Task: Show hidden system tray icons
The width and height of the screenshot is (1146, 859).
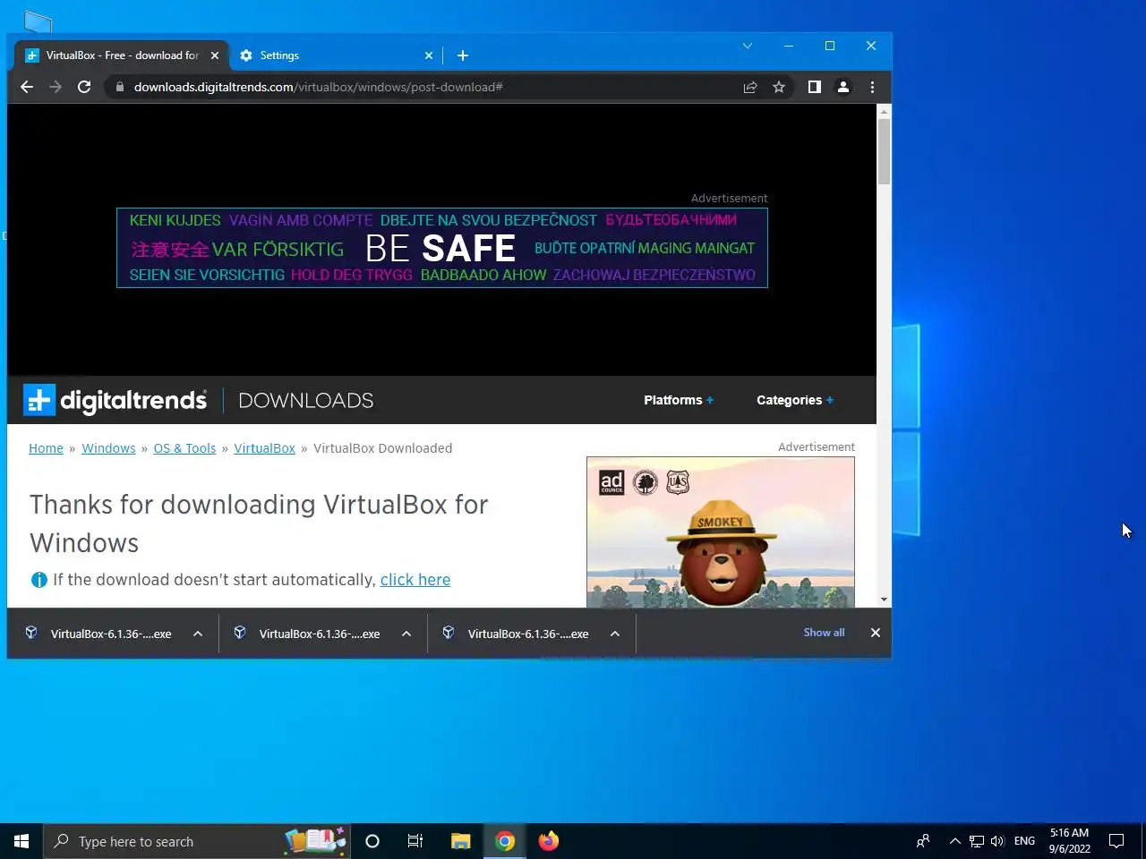Action: (954, 841)
